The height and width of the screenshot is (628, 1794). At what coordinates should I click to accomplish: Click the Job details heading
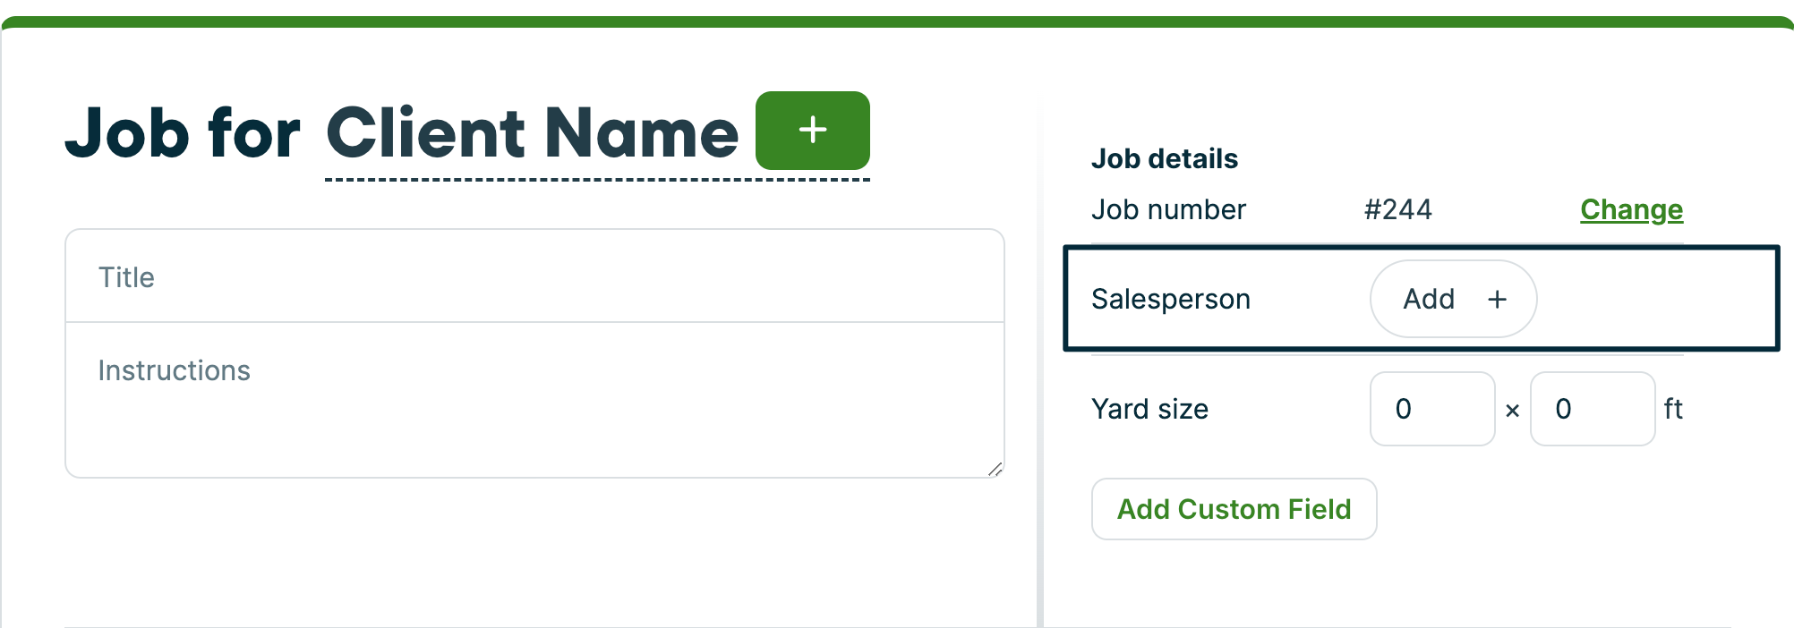point(1164,159)
